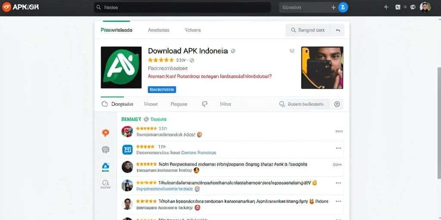Screen dimensions: 441x220
Task: Open the app promo thumbnail with camera
Action: click(x=322, y=67)
